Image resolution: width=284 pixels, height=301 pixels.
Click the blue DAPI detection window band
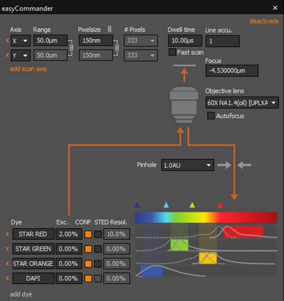coord(151,271)
